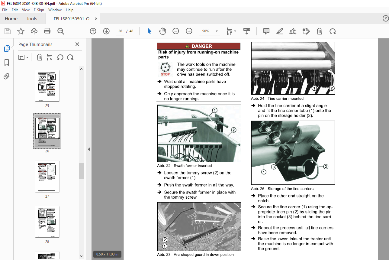Upload file to cloud icon
389x260 pixels.
(34, 31)
